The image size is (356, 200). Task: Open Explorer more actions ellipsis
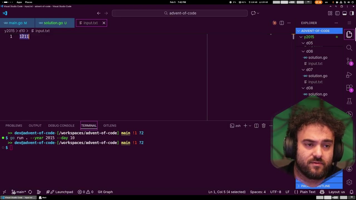336,23
